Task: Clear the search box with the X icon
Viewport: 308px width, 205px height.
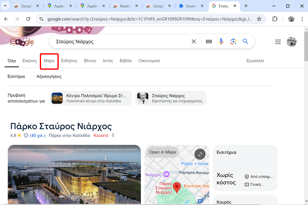Action: pos(194,41)
